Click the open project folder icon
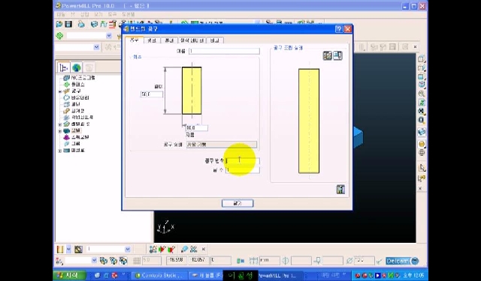 tap(59, 24)
